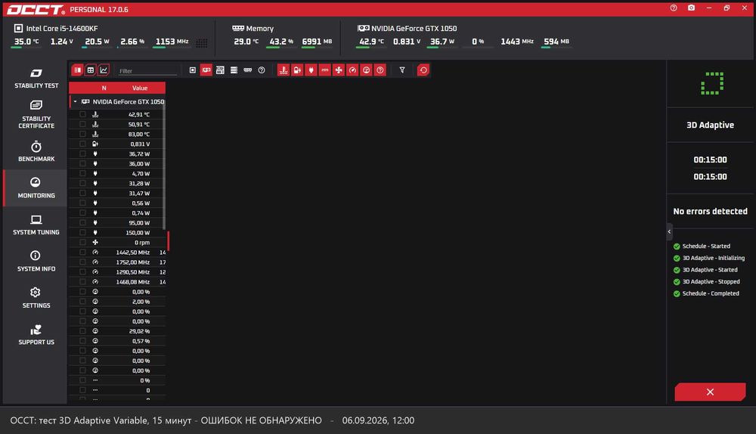The image size is (756, 434).
Task: Open the help question mark in title bar
Action: pyautogui.click(x=674, y=8)
